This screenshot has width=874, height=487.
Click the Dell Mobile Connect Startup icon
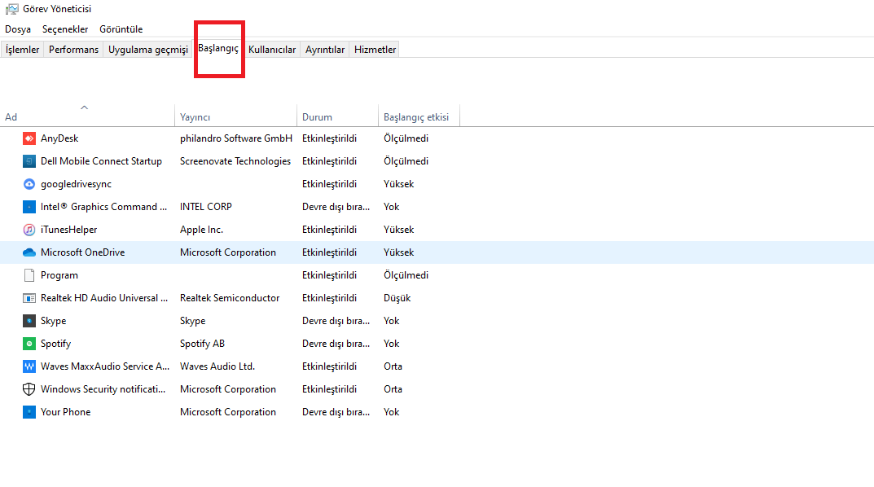[x=29, y=161]
